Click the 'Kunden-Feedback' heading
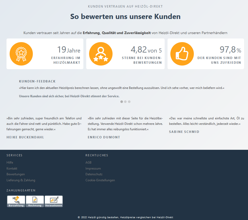 pos(37,81)
